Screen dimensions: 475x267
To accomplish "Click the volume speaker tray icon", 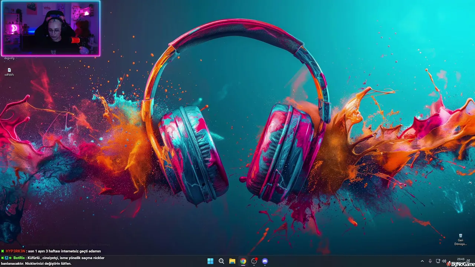I will pyautogui.click(x=444, y=261).
